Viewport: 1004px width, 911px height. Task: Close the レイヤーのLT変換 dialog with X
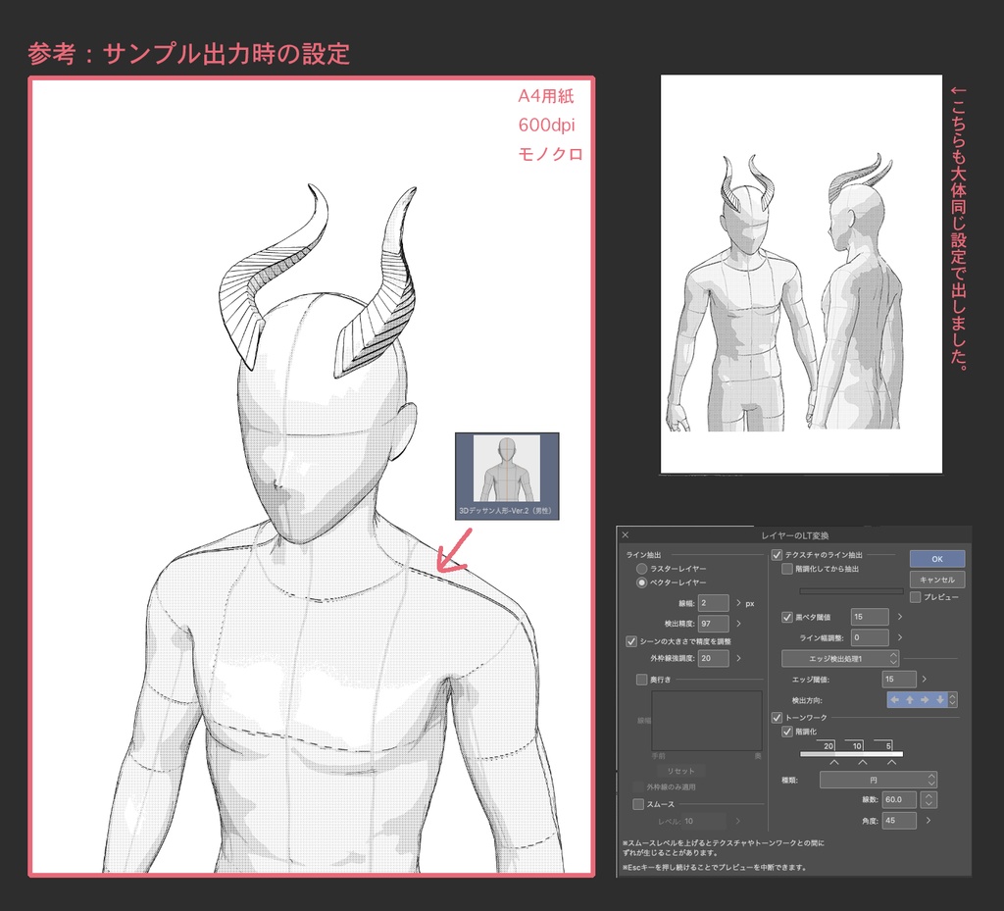[625, 535]
